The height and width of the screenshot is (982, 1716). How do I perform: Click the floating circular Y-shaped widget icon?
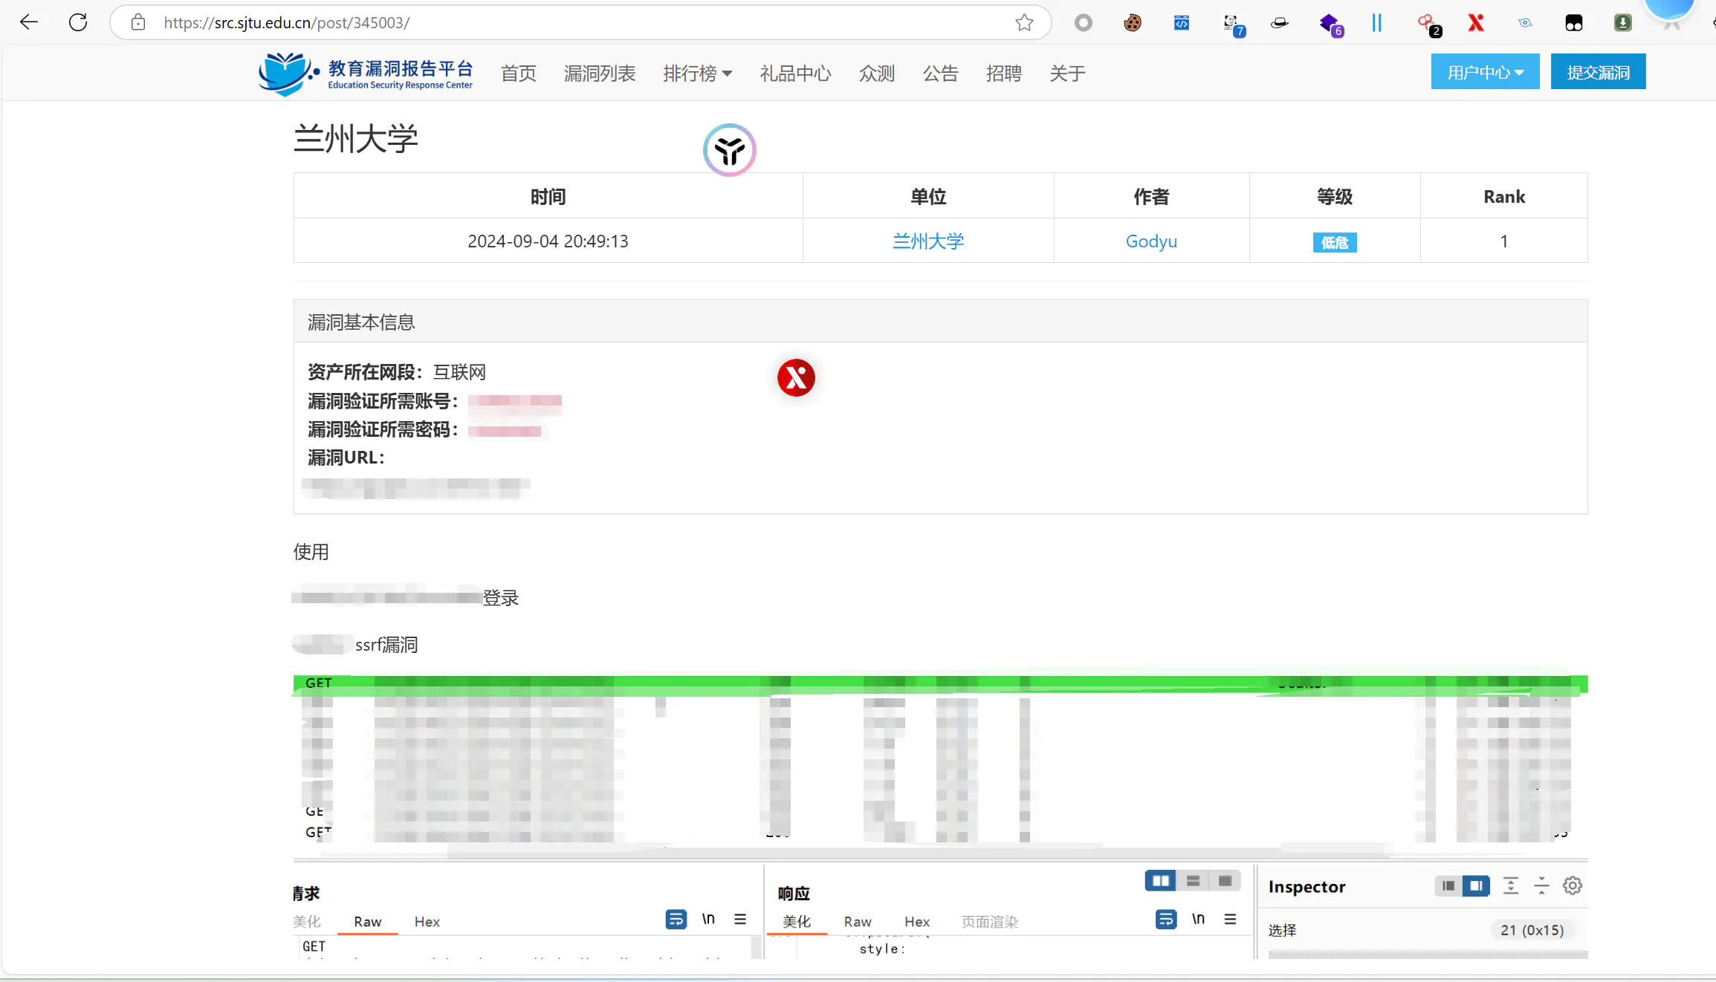(x=730, y=150)
